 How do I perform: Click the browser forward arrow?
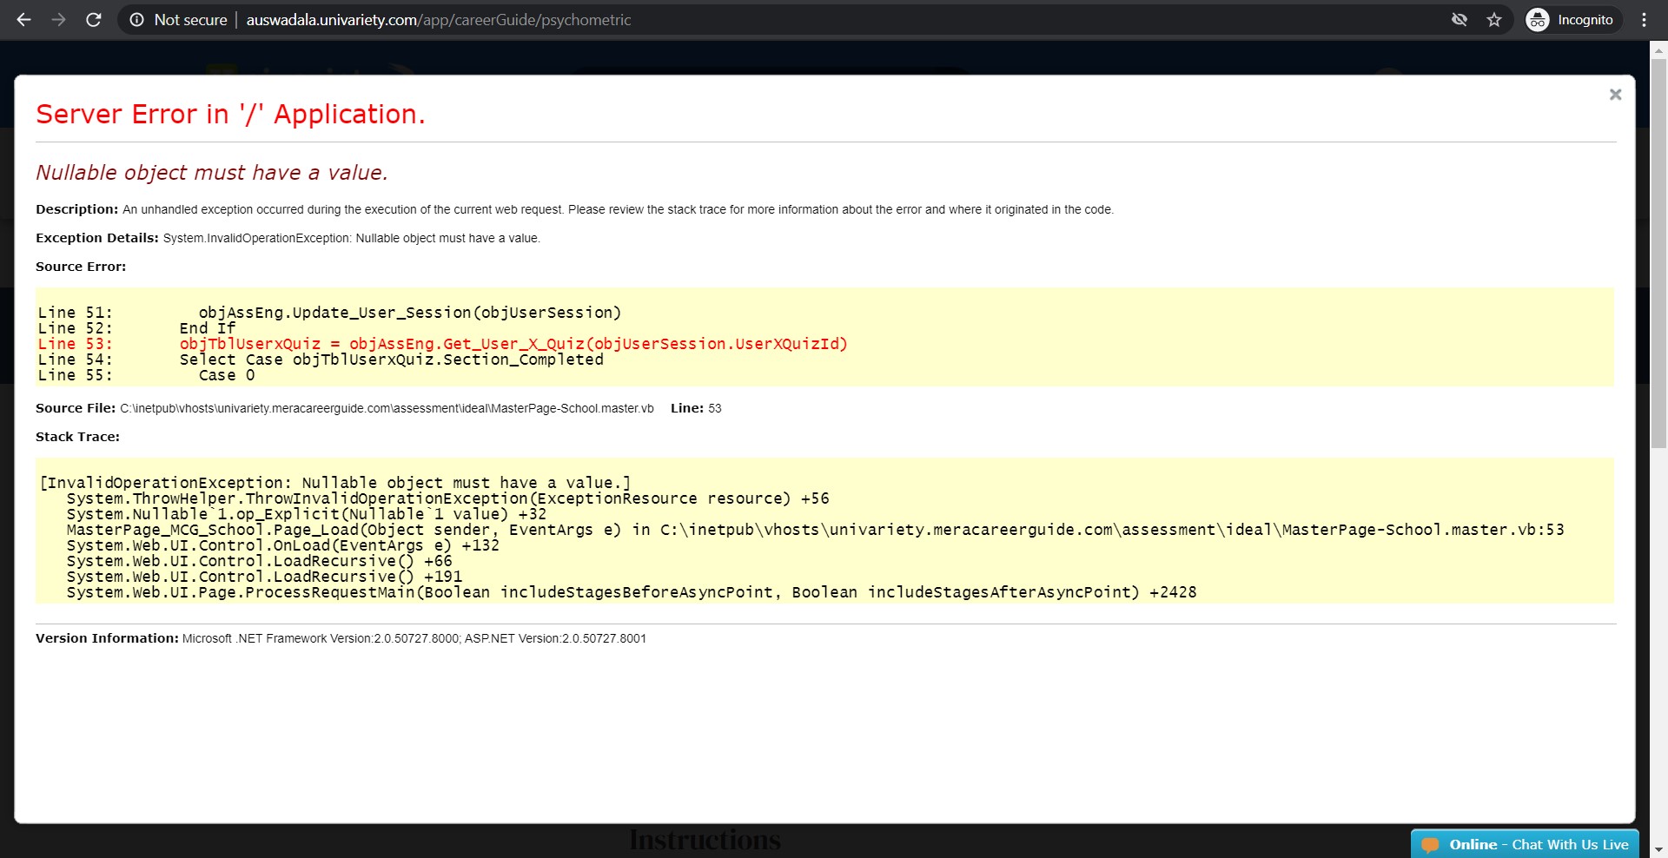[x=58, y=19]
